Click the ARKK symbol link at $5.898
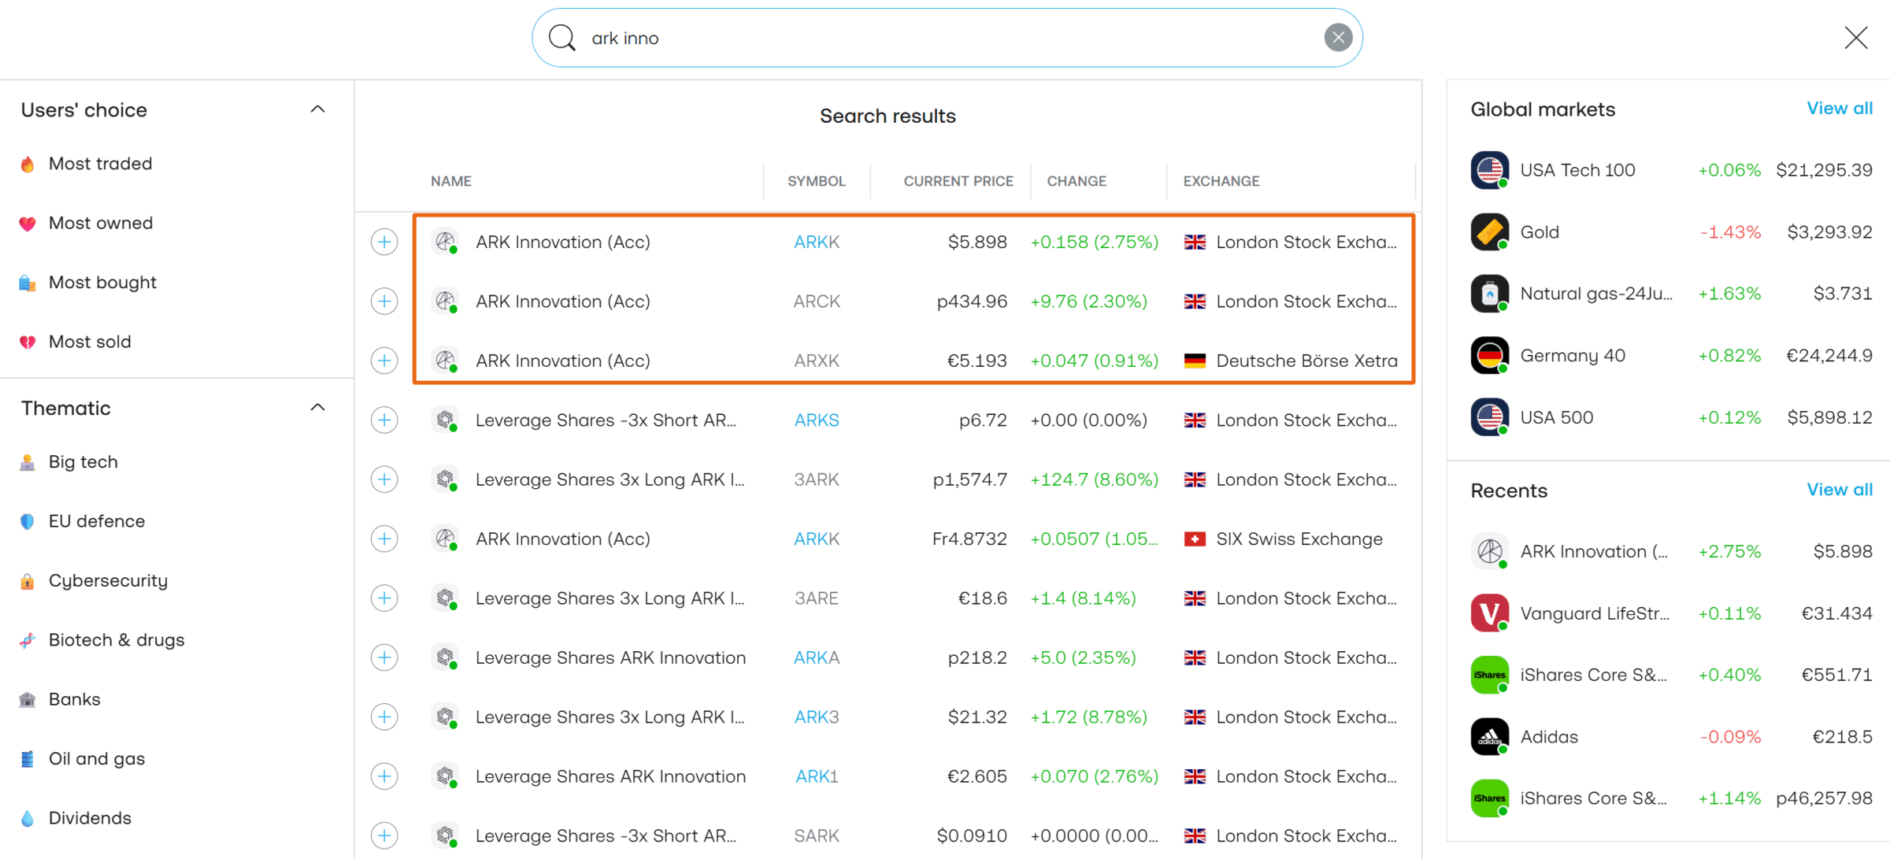 tap(817, 242)
